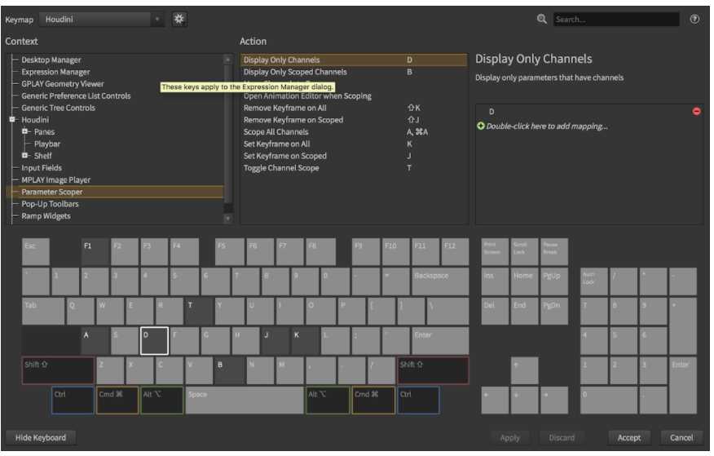Select Scope All Channels action
The image size is (714, 456).
(354, 131)
